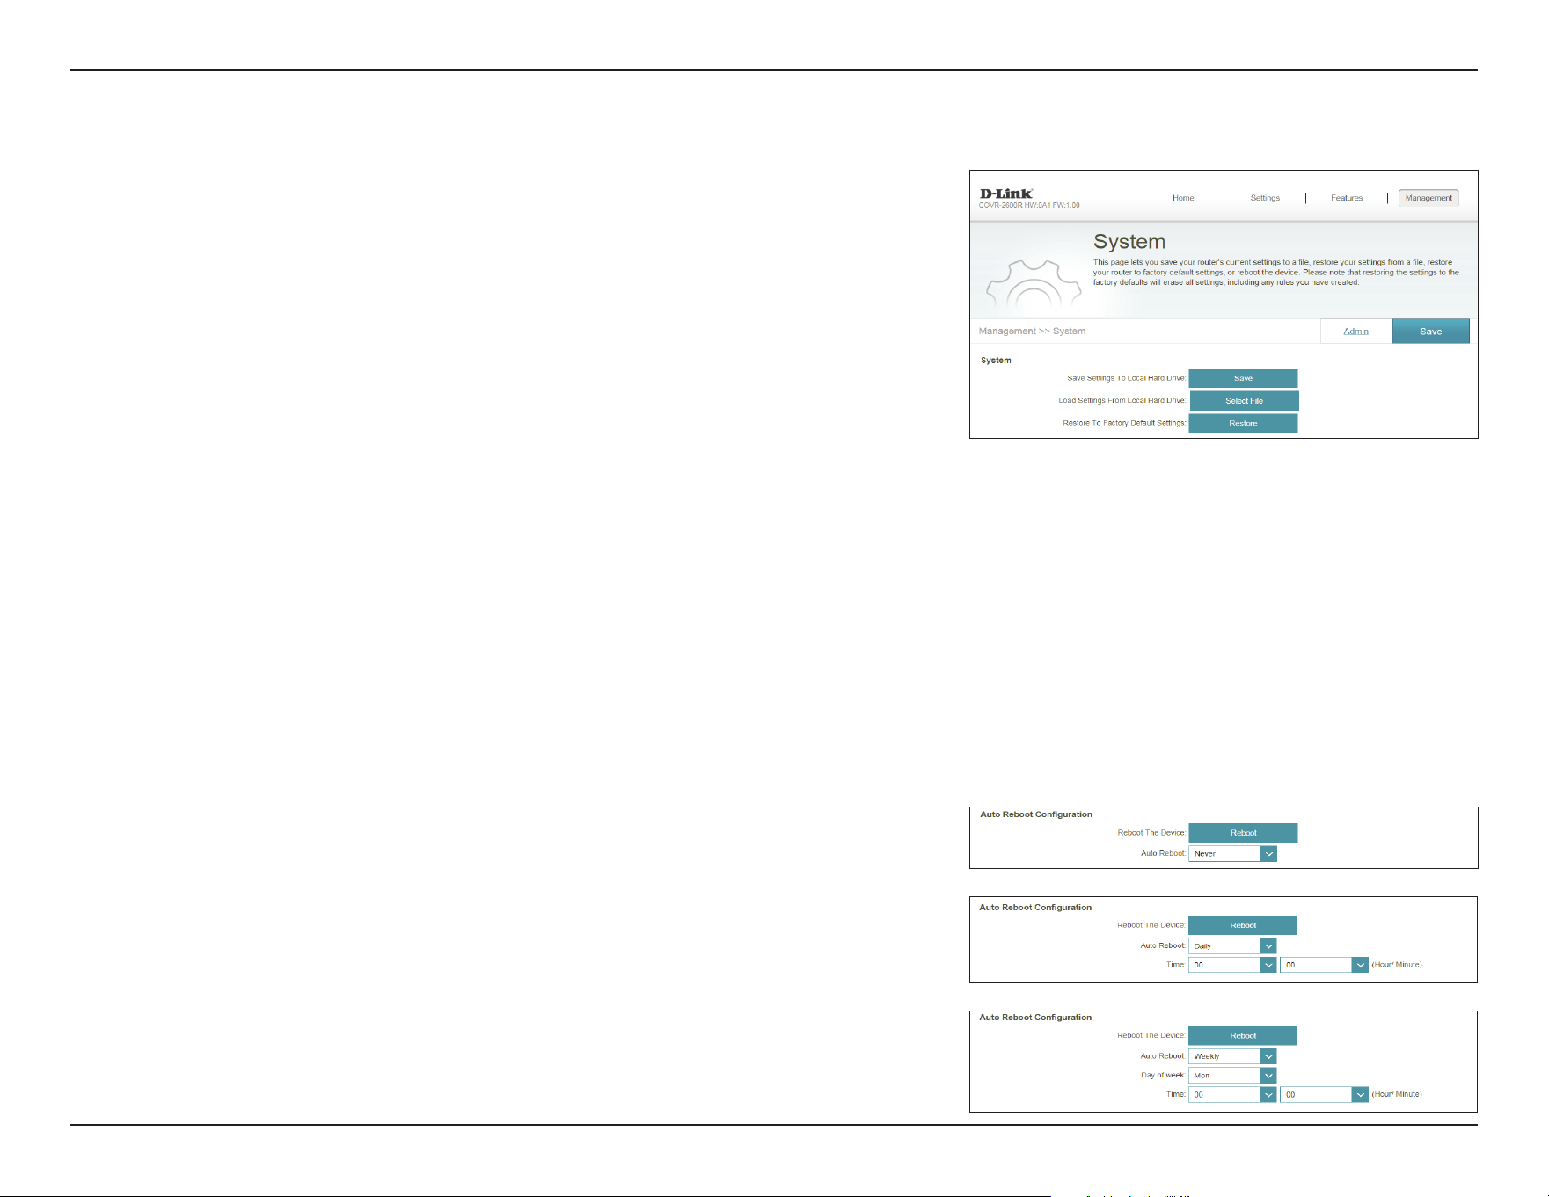Click the Admin link

pos(1355,332)
